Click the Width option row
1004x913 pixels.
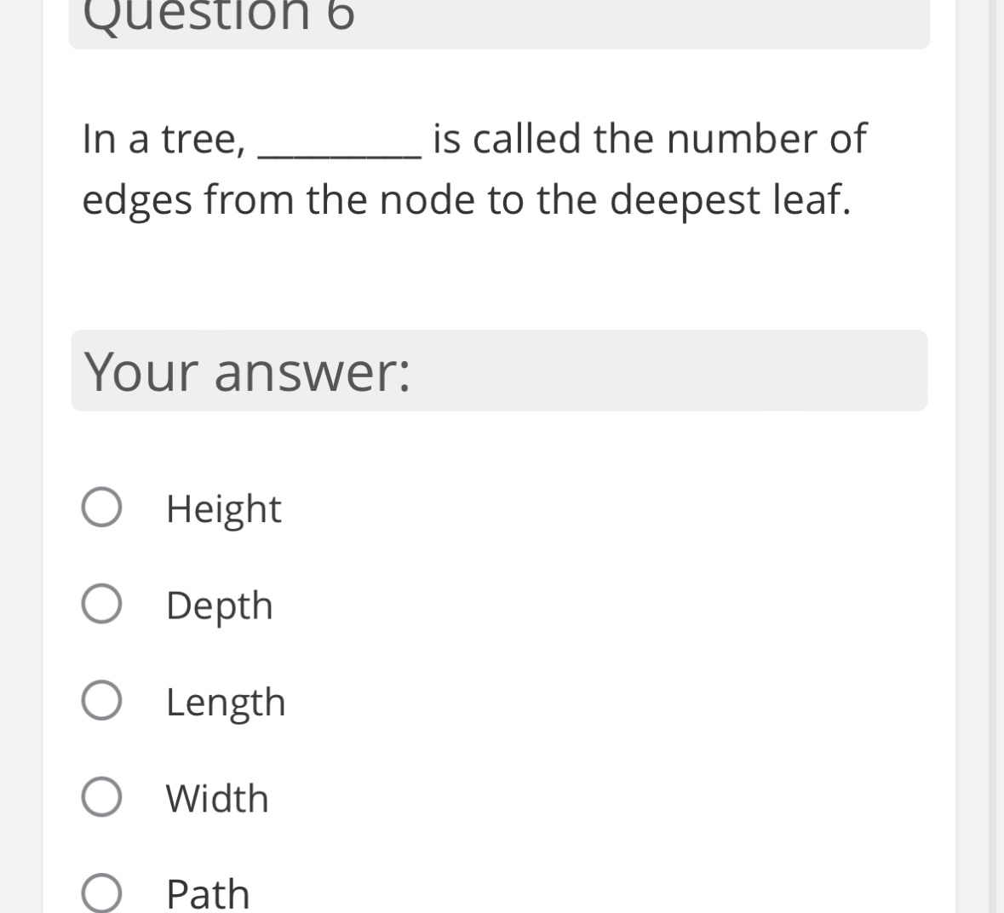pos(341,798)
